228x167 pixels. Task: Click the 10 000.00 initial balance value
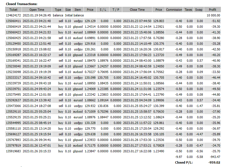click(x=214, y=15)
